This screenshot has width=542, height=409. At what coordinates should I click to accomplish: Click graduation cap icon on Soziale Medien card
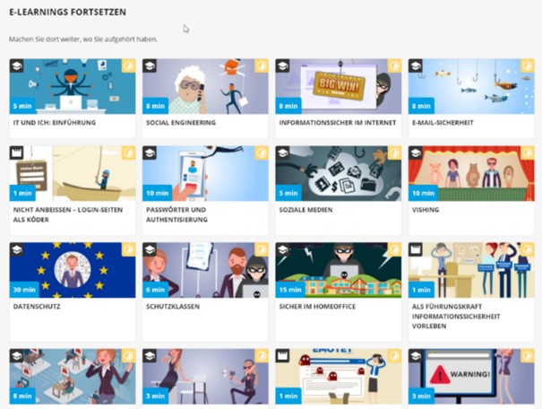[x=283, y=152]
